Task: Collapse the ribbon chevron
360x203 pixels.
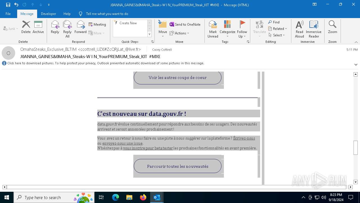Action: (356, 42)
